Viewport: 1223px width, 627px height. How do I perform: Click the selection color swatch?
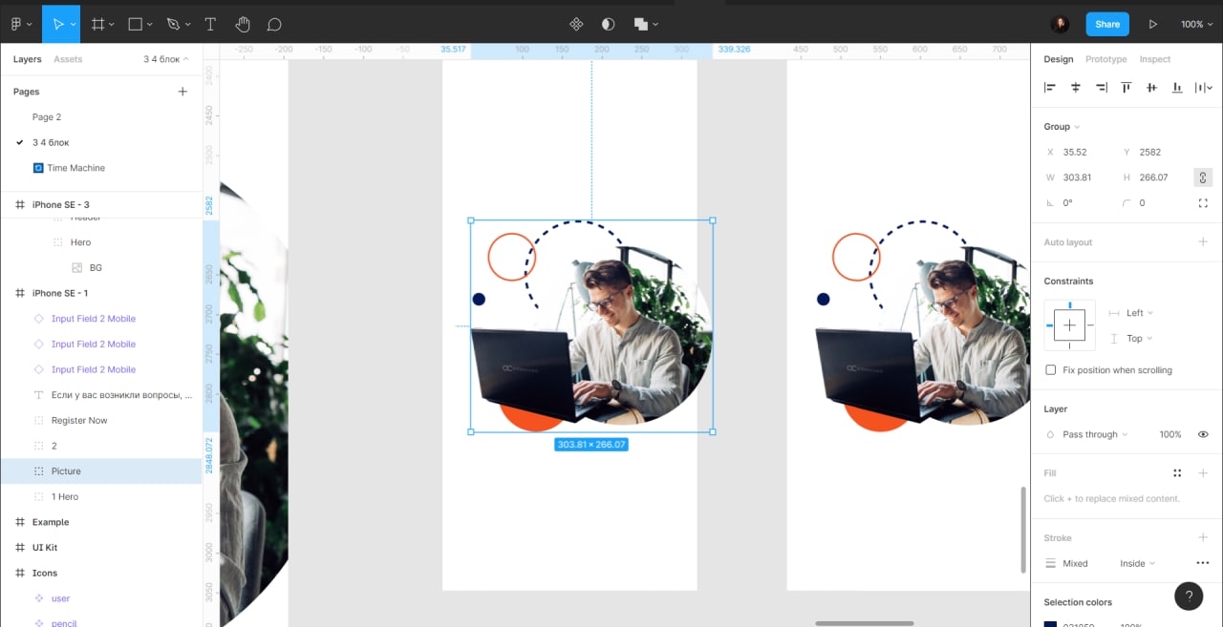[x=1050, y=624]
